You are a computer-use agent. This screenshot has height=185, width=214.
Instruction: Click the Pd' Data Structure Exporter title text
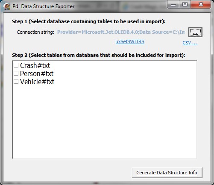pos(44,6)
